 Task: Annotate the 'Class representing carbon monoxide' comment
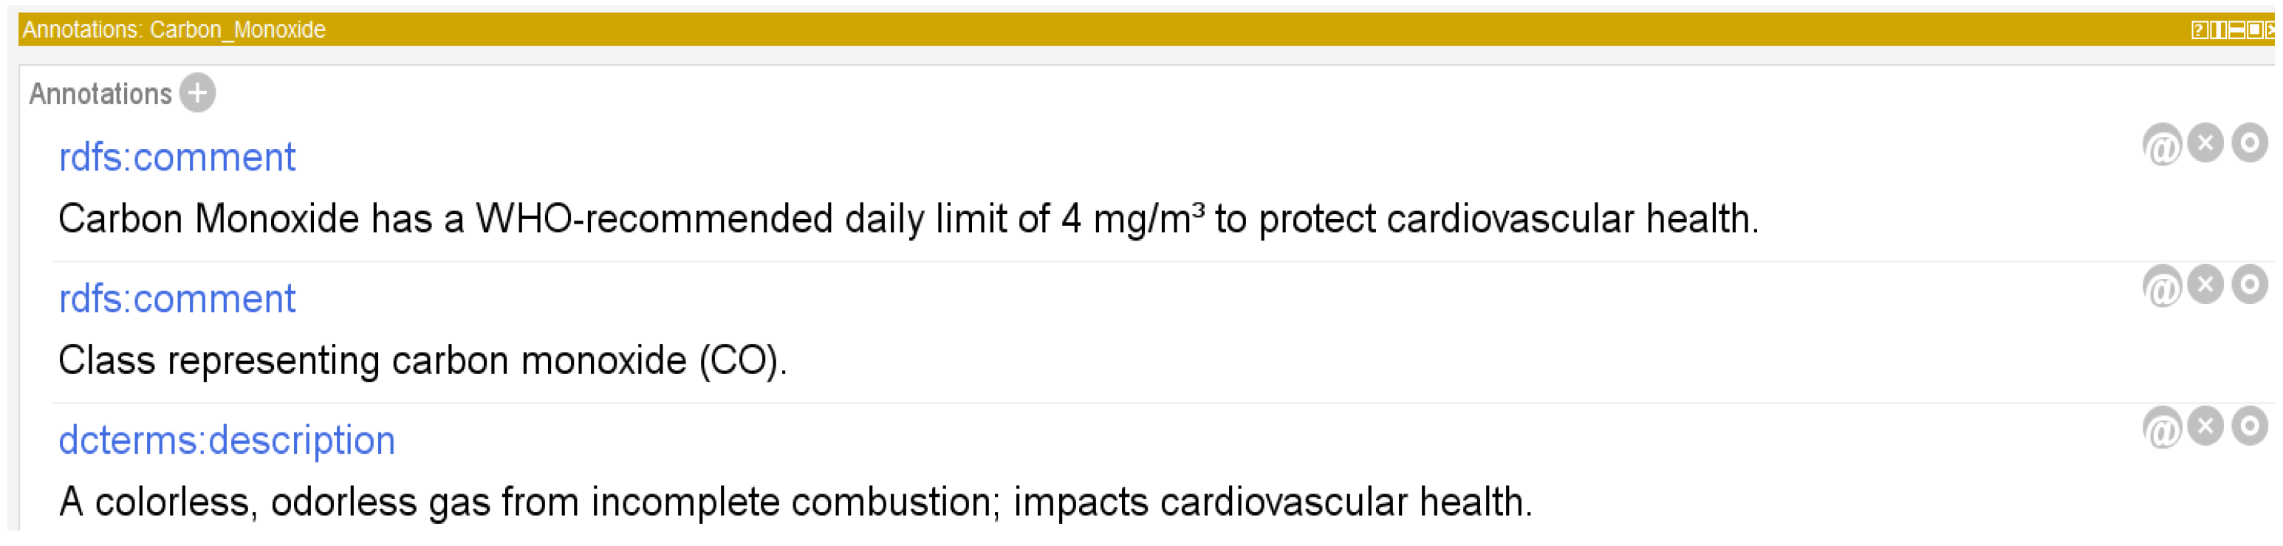(x=2163, y=286)
